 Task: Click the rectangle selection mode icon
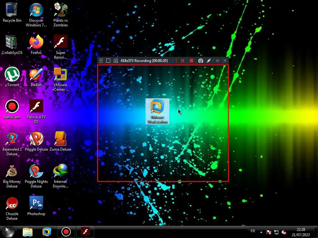pos(108,61)
